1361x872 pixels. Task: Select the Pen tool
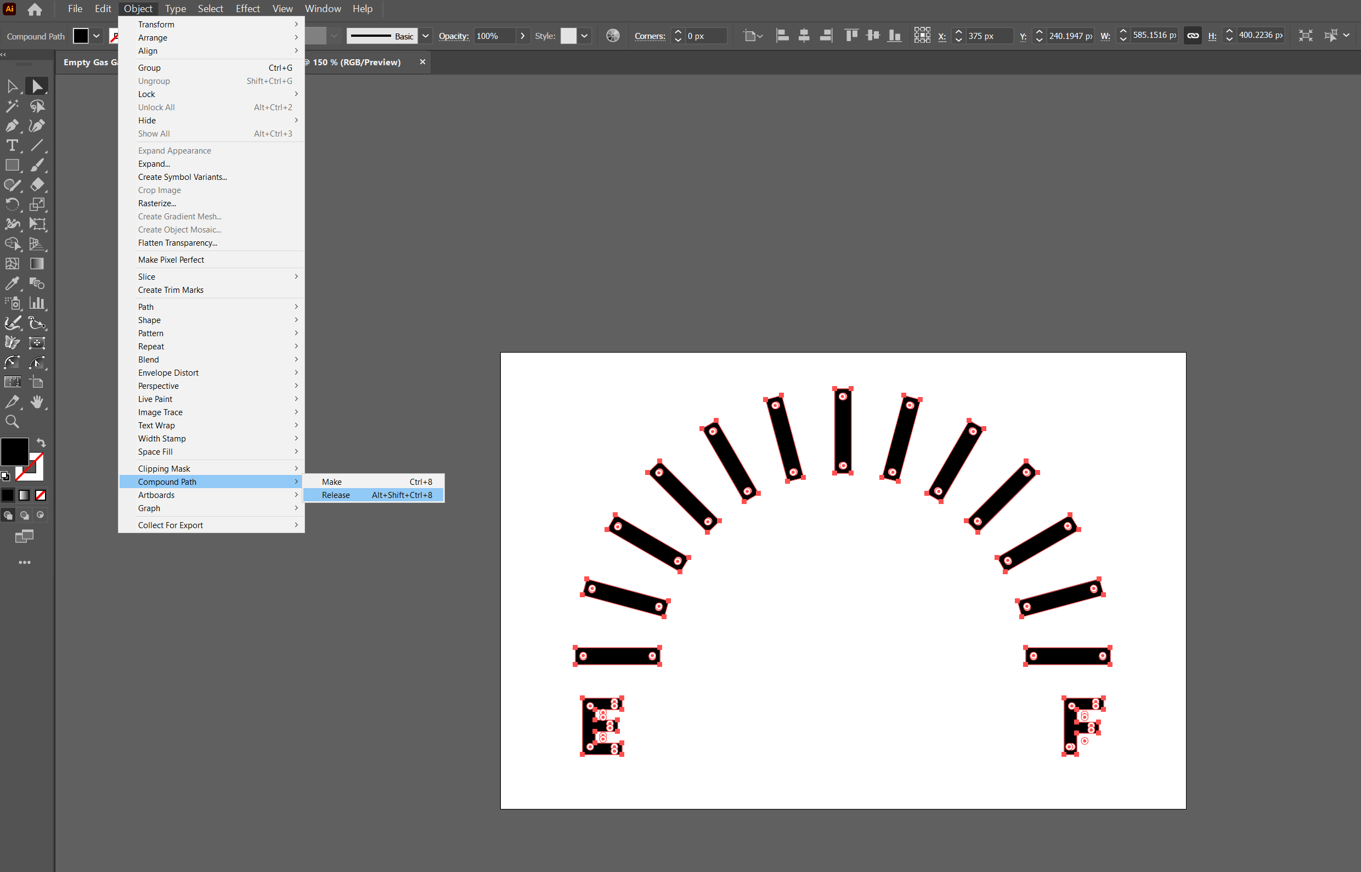pyautogui.click(x=12, y=126)
